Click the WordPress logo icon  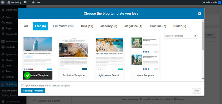click(x=3, y=2)
